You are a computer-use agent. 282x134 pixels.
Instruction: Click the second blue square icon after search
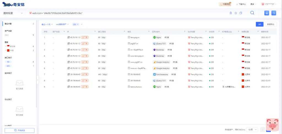(x=274, y=13)
